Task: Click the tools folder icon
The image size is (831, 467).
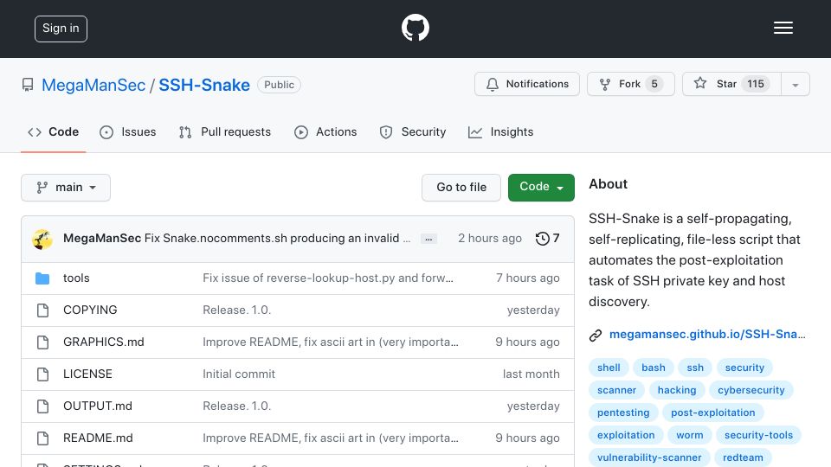Action: [42, 278]
